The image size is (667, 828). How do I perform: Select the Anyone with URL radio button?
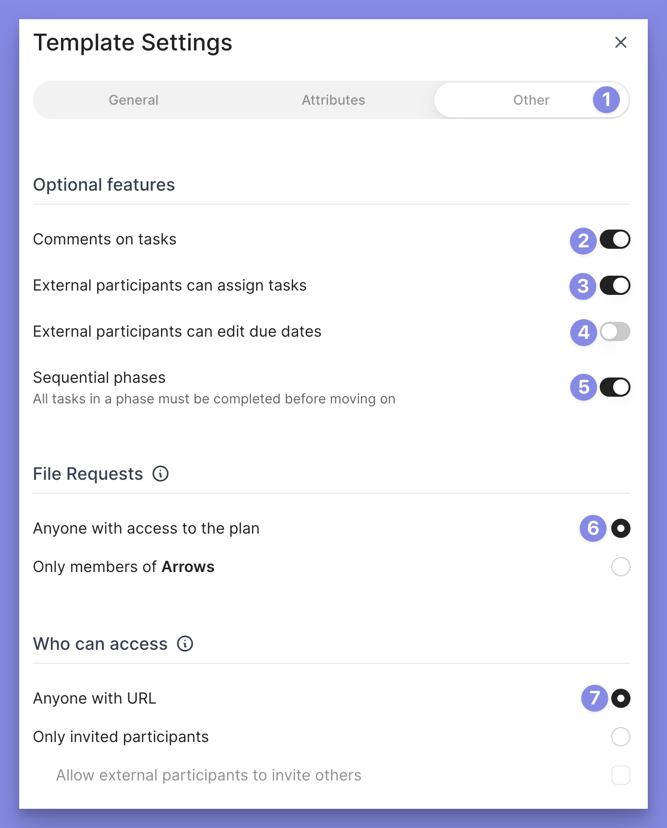pyautogui.click(x=620, y=698)
